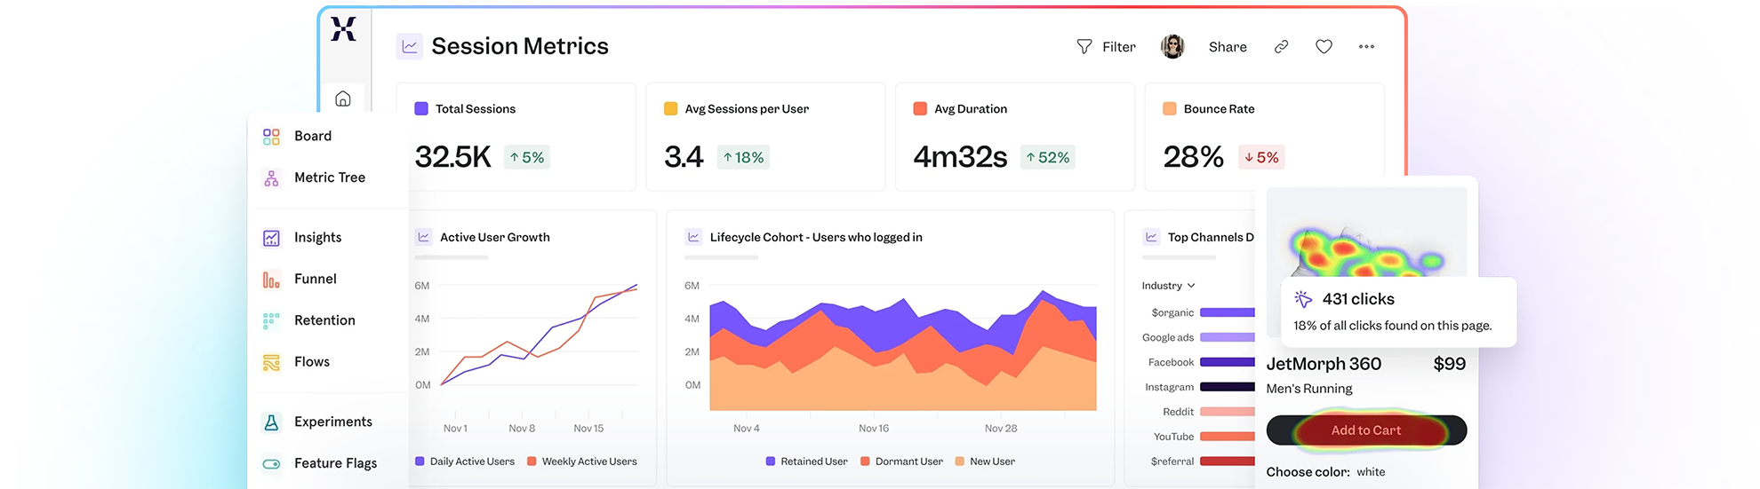Go to Funnel in the sidebar
The image size is (1760, 489).
pyautogui.click(x=315, y=279)
